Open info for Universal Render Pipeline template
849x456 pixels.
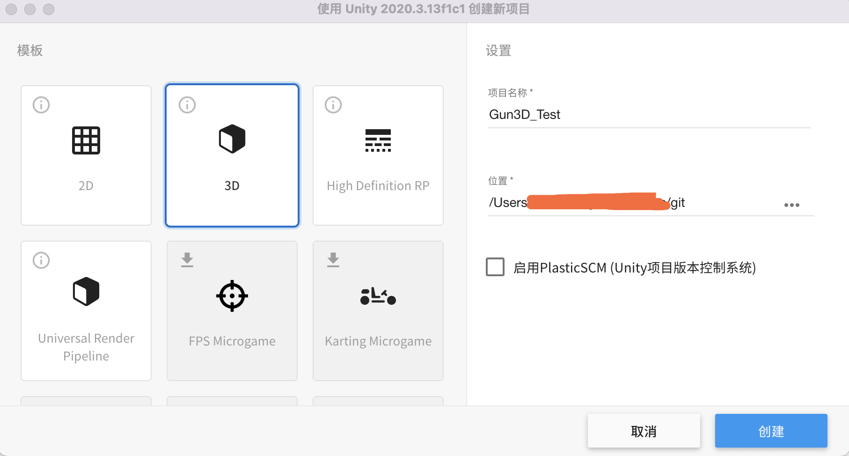tap(41, 260)
